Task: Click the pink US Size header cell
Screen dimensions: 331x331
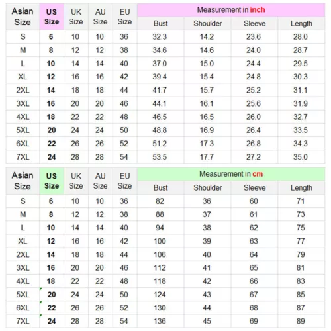Action: [52, 17]
